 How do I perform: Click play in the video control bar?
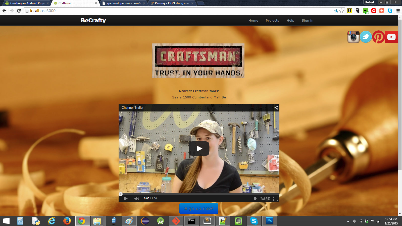pyautogui.click(x=126, y=198)
